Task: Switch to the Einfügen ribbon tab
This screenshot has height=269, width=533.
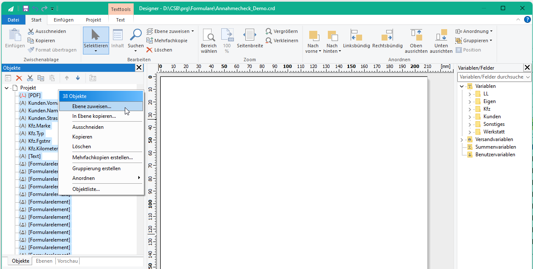Action: point(63,20)
